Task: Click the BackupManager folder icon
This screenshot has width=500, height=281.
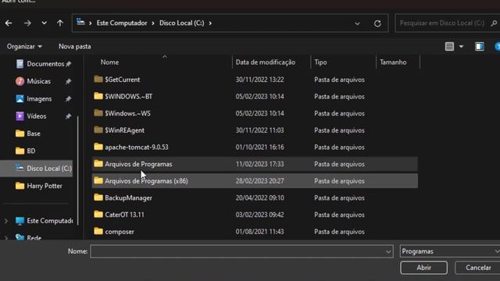Action: pyautogui.click(x=98, y=197)
